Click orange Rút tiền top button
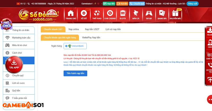The height and width of the screenshot is (111, 212). [x=122, y=4]
